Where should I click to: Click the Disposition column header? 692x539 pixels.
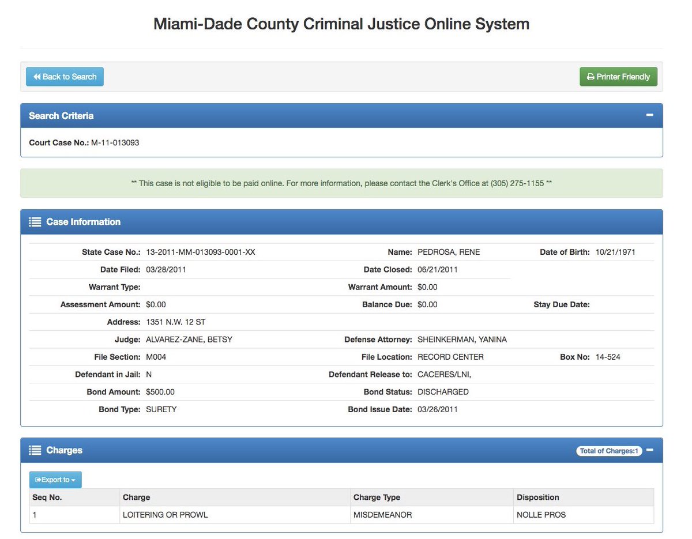[584, 497]
